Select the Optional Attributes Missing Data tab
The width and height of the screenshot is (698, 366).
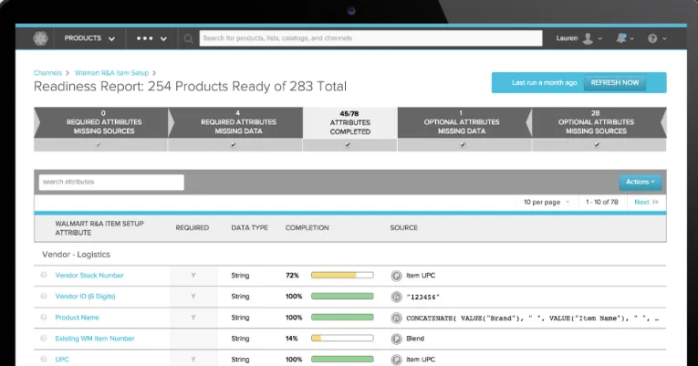462,122
